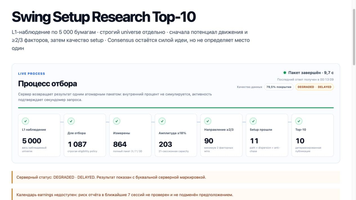Click the Swing Setup Research Top-10 title
This screenshot has width=356, height=200.
(104, 17)
